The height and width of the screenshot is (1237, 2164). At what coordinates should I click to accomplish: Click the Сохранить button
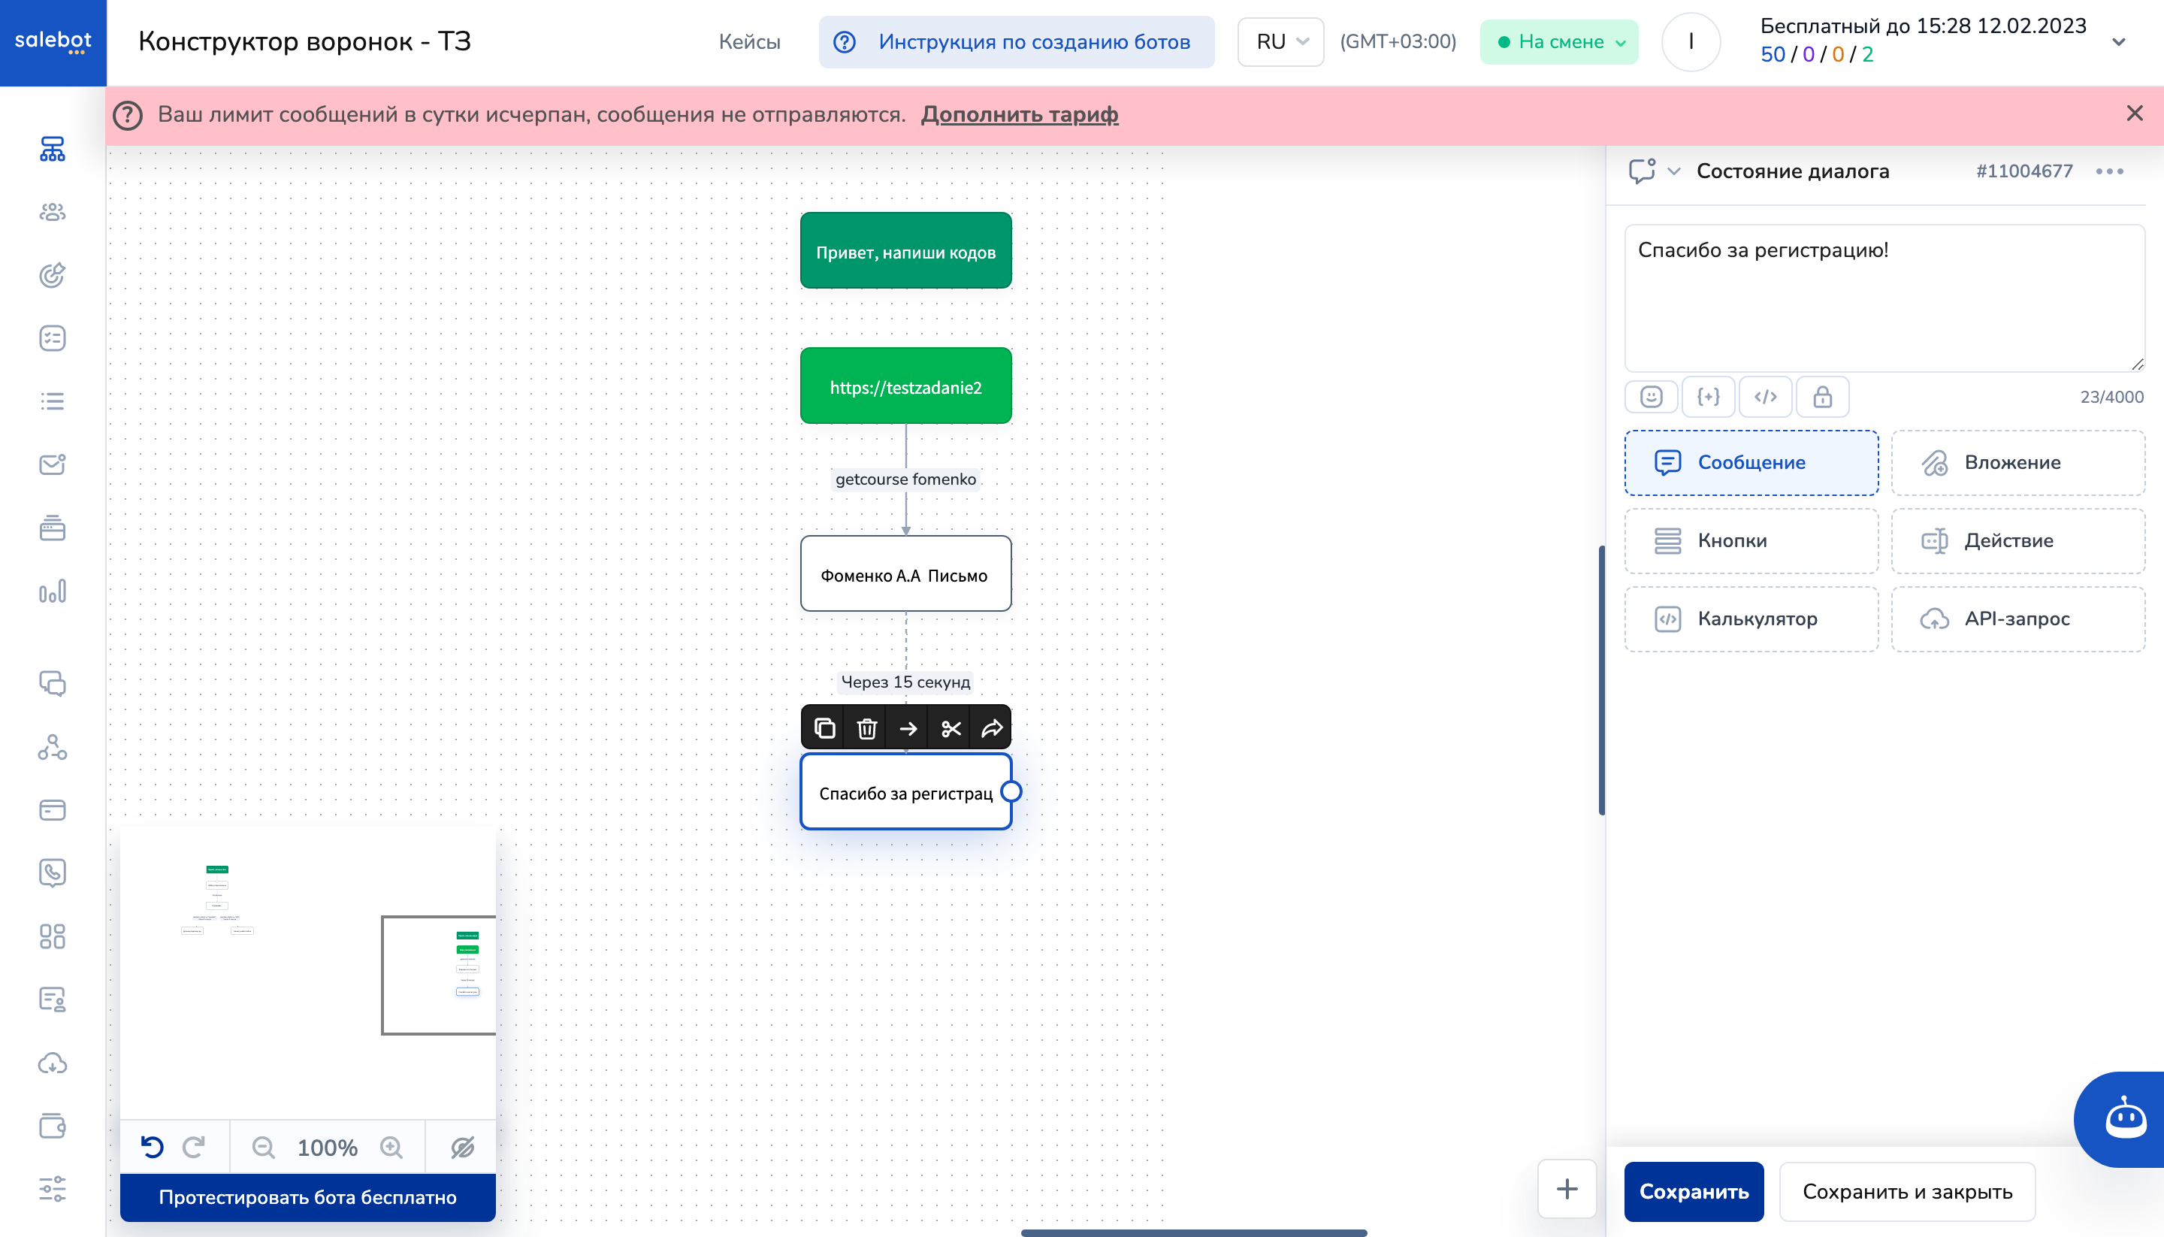tap(1694, 1191)
